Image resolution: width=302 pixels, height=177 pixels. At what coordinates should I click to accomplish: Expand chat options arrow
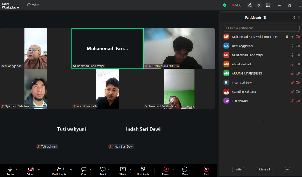coord(91,169)
